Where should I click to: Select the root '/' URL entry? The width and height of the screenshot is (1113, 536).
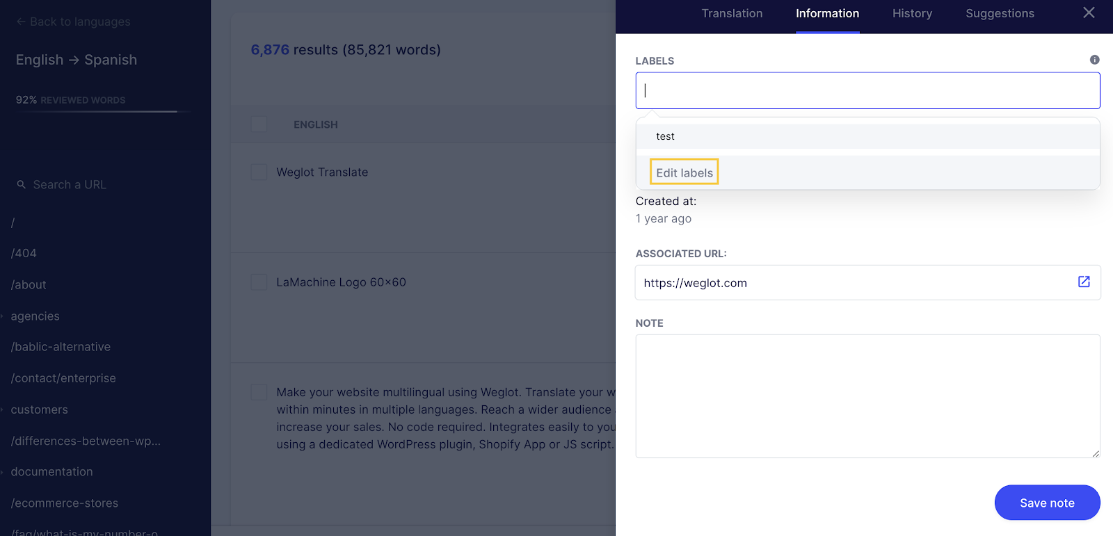pos(13,222)
